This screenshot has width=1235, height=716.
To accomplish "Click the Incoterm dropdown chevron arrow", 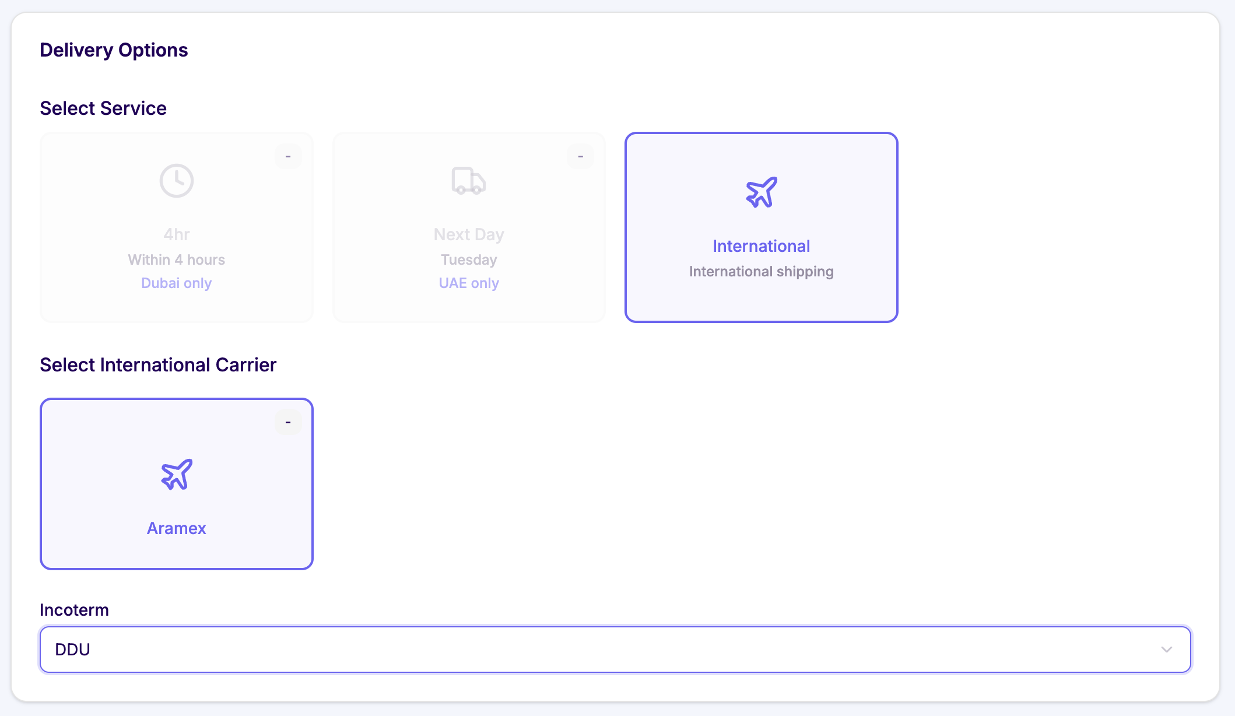I will [1166, 650].
